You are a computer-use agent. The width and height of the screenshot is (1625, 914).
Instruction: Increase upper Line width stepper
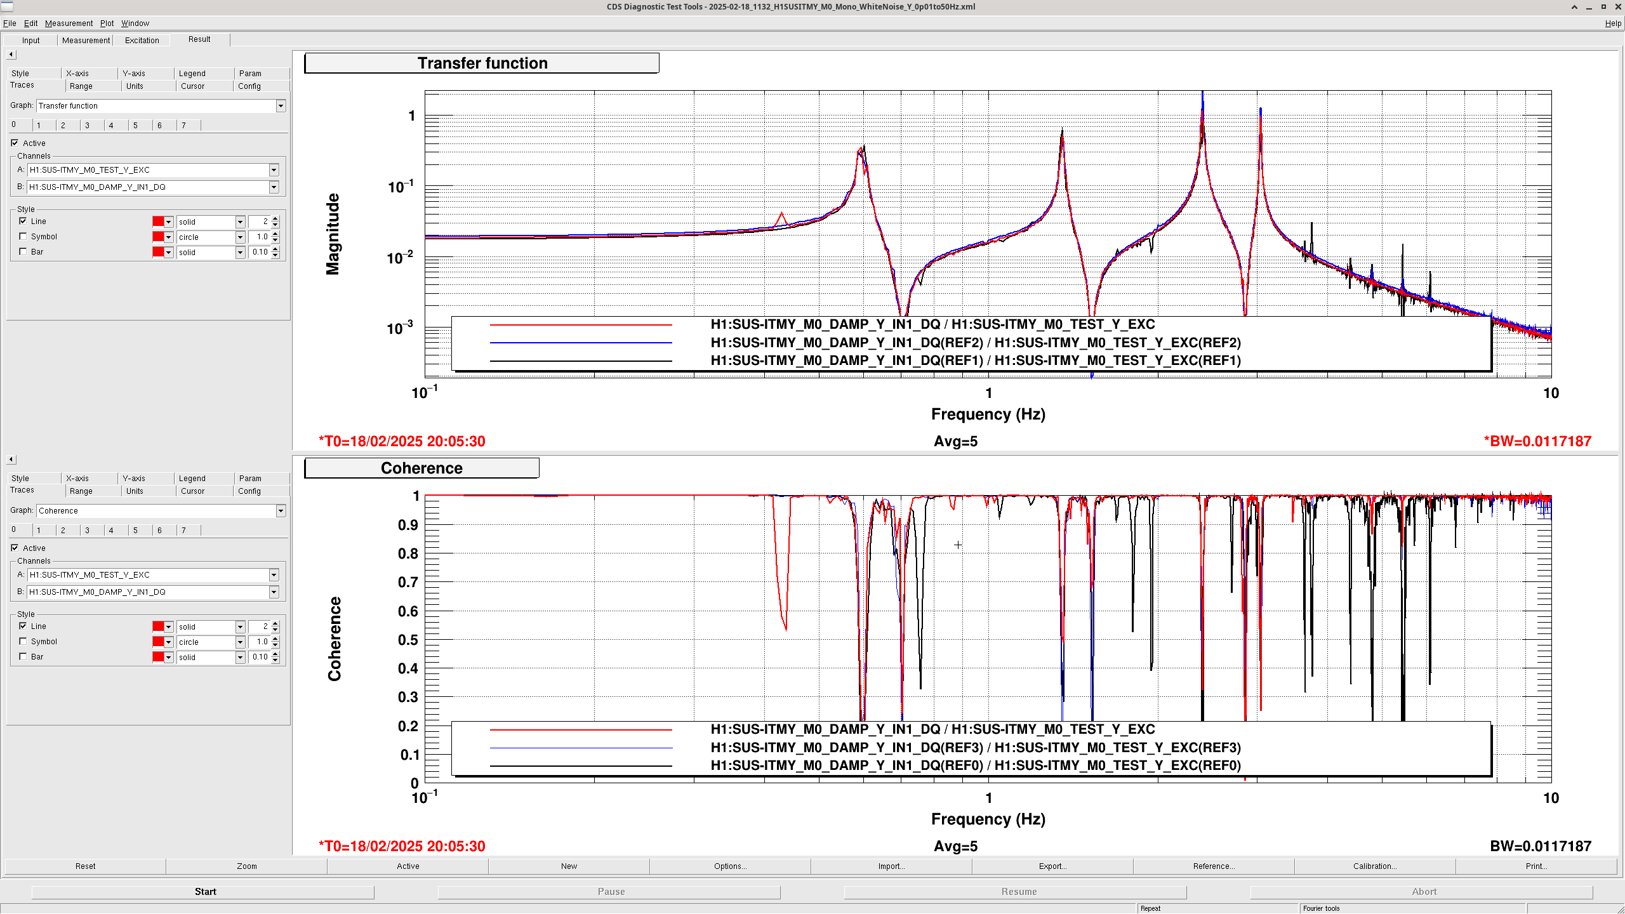(x=275, y=219)
